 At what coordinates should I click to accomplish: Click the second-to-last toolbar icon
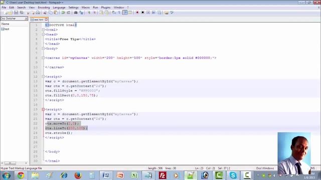(x=167, y=12)
